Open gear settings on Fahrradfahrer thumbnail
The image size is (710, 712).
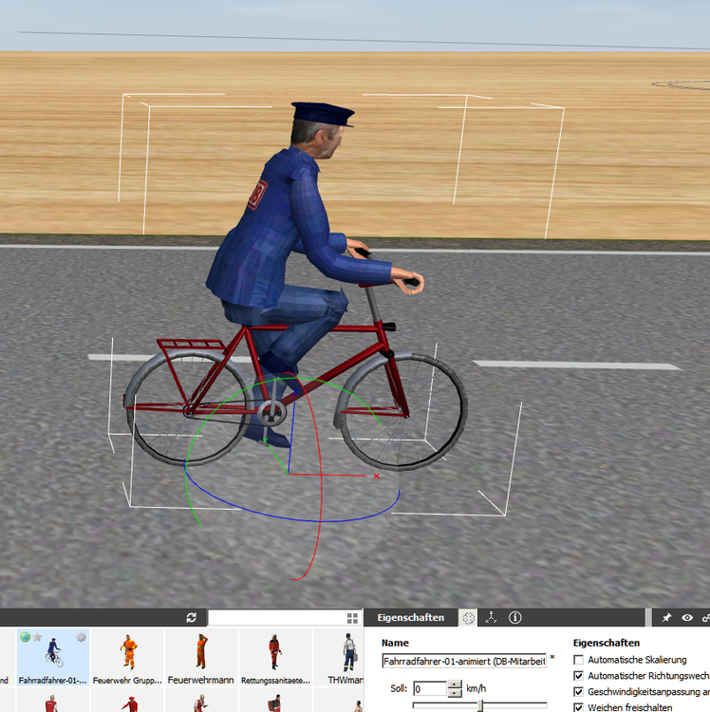pyautogui.click(x=81, y=637)
